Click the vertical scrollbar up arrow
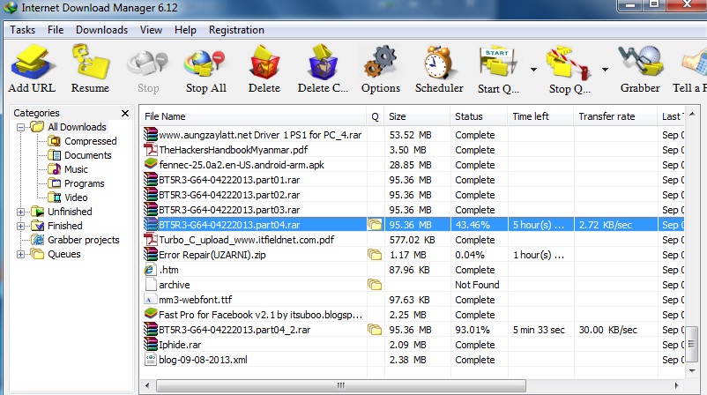The image size is (707, 395). click(693, 113)
